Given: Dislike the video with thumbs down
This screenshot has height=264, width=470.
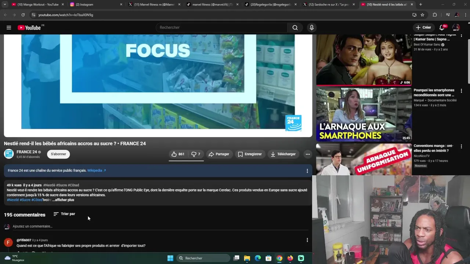Looking at the screenshot, I should [x=196, y=154].
